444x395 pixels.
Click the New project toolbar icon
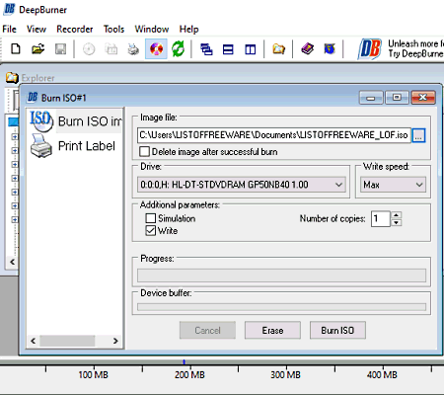pos(16,49)
